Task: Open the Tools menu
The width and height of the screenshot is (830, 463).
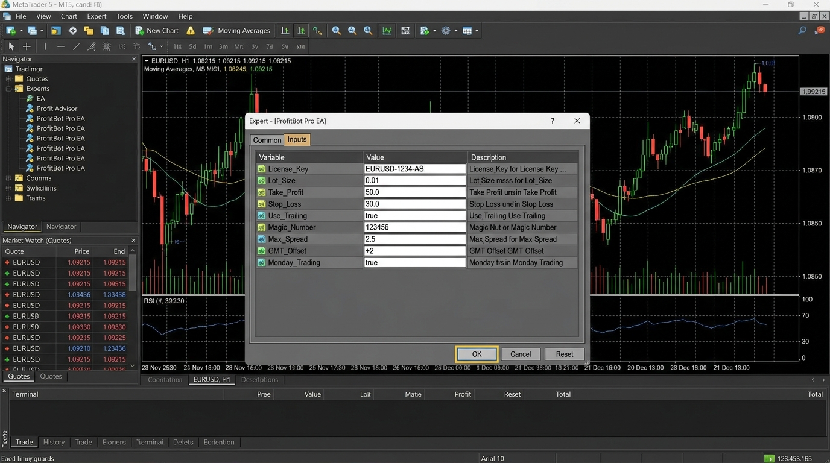Action: point(124,16)
